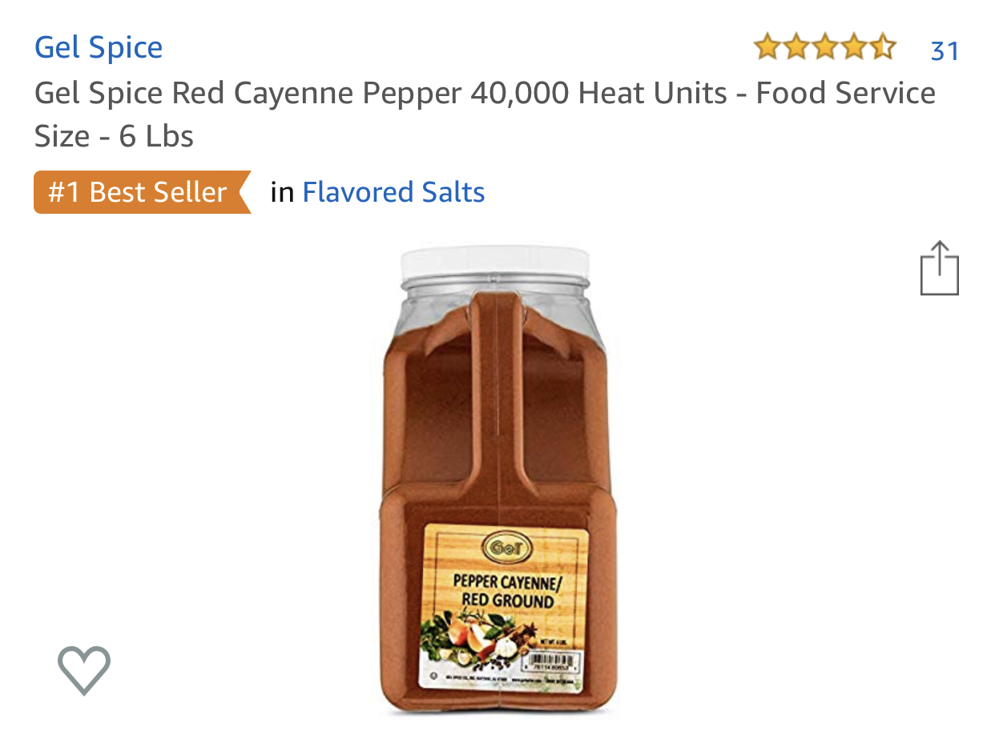Open the Flavored Salts category link

(x=393, y=193)
